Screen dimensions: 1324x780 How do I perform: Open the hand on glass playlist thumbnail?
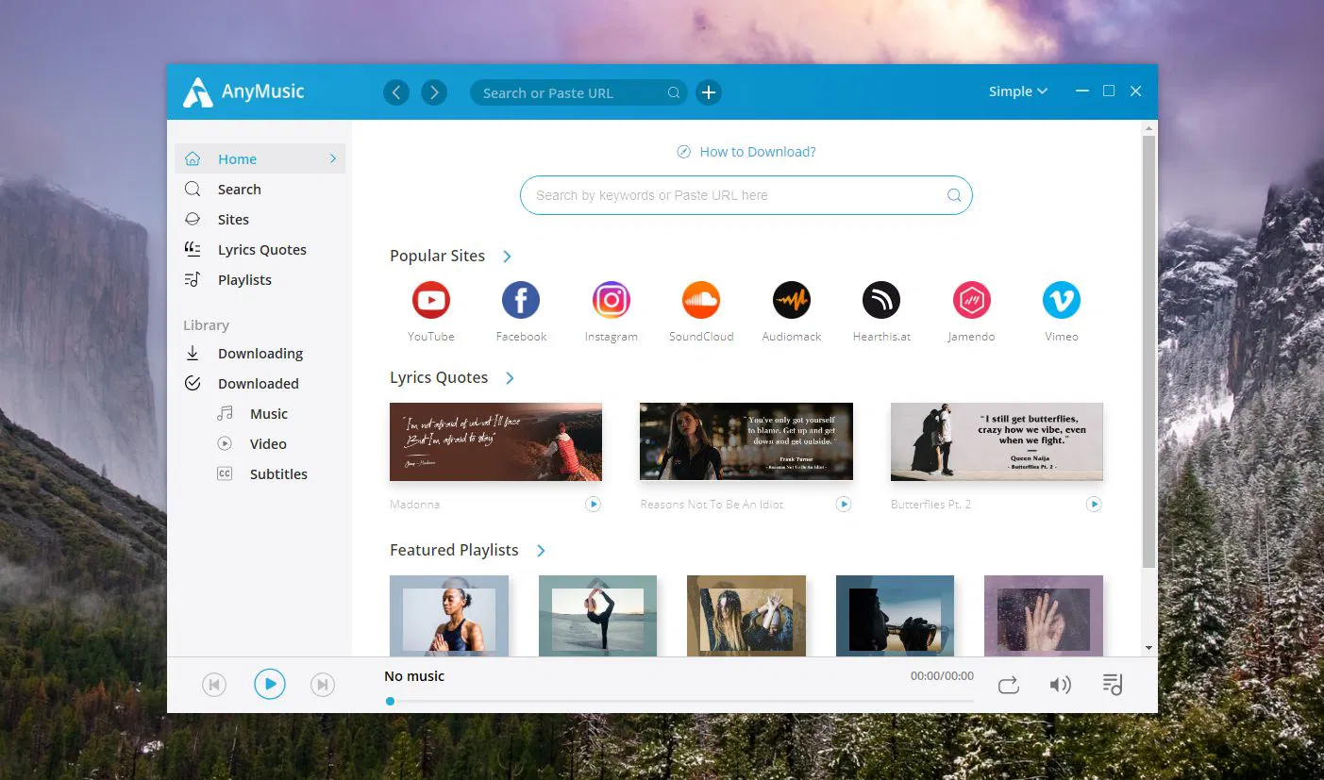click(1044, 616)
